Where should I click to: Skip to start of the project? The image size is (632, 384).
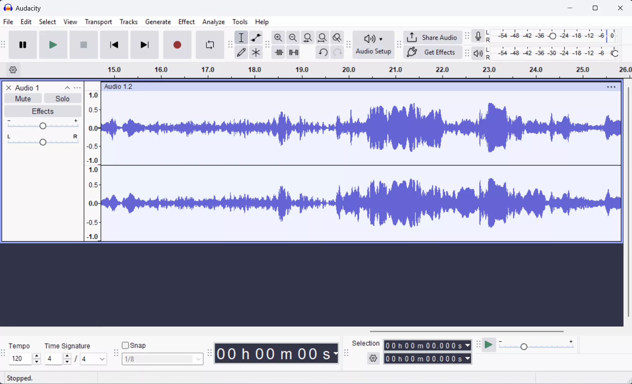pyautogui.click(x=114, y=45)
